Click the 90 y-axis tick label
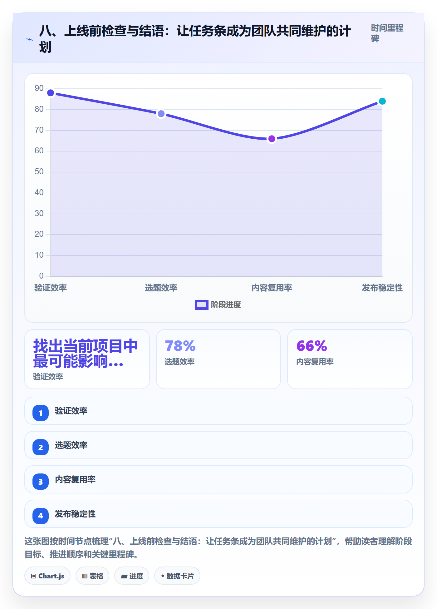The height and width of the screenshot is (609, 437). (39, 88)
